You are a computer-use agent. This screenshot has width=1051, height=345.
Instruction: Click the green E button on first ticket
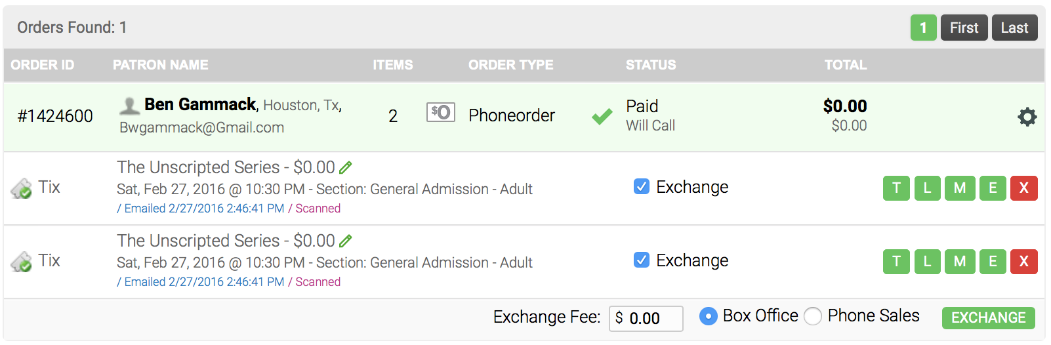pos(992,188)
